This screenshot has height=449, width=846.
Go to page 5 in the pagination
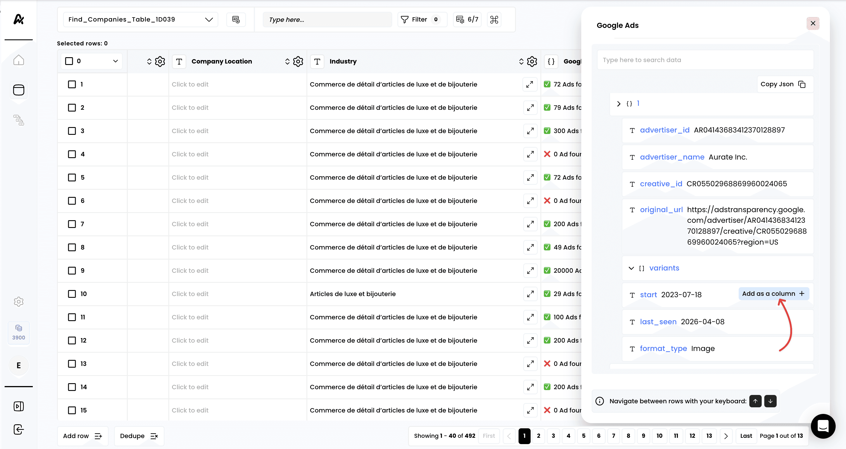pyautogui.click(x=584, y=436)
